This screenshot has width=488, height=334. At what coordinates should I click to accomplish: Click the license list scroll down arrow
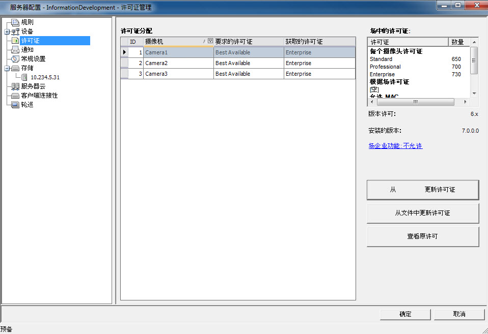(474, 93)
